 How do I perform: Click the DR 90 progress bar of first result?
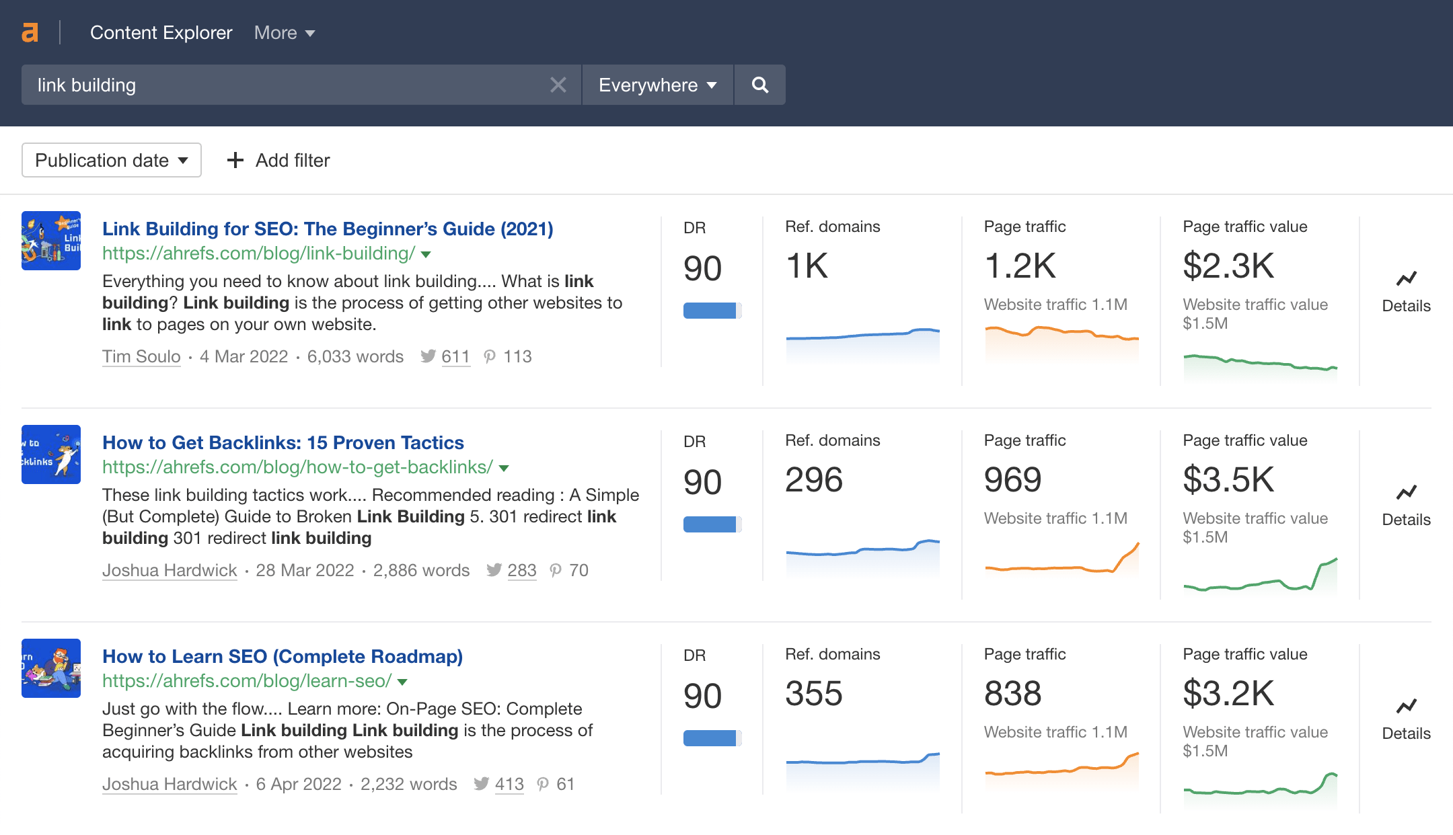click(x=711, y=309)
